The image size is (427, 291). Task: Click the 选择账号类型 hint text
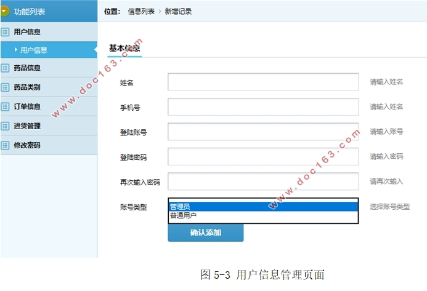coord(389,207)
